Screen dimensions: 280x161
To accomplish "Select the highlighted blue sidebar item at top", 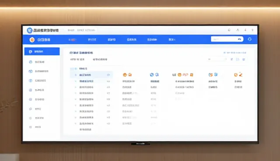I will [x=42, y=51].
